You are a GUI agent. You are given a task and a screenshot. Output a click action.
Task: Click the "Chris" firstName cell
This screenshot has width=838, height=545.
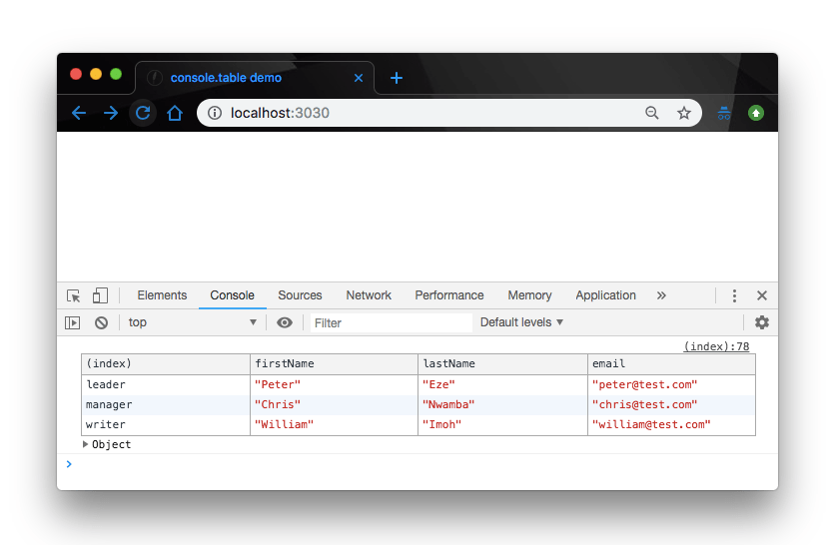pos(334,405)
